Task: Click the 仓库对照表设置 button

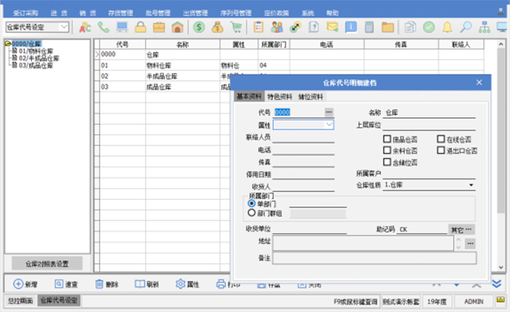Action: pyautogui.click(x=47, y=263)
